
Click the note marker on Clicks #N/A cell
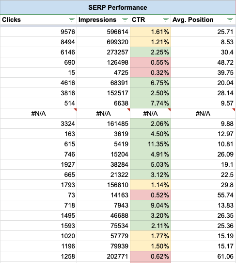click(76, 109)
